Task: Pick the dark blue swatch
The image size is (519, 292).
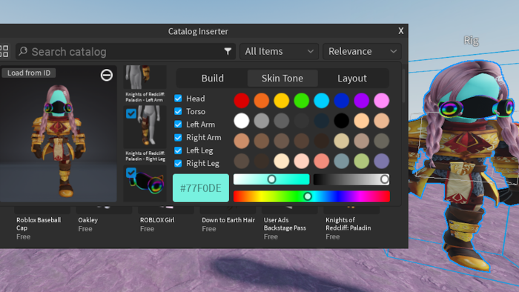Action: click(342, 101)
